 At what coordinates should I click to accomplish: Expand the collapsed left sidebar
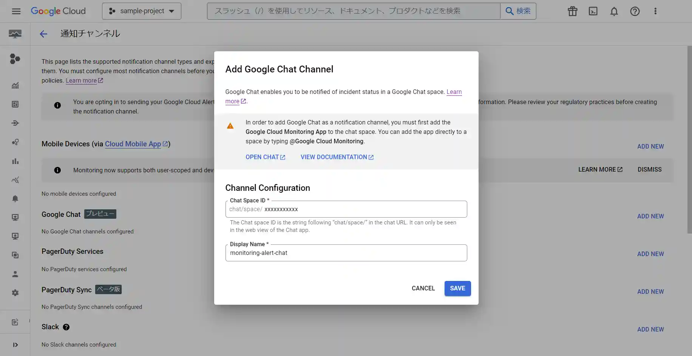[15, 345]
